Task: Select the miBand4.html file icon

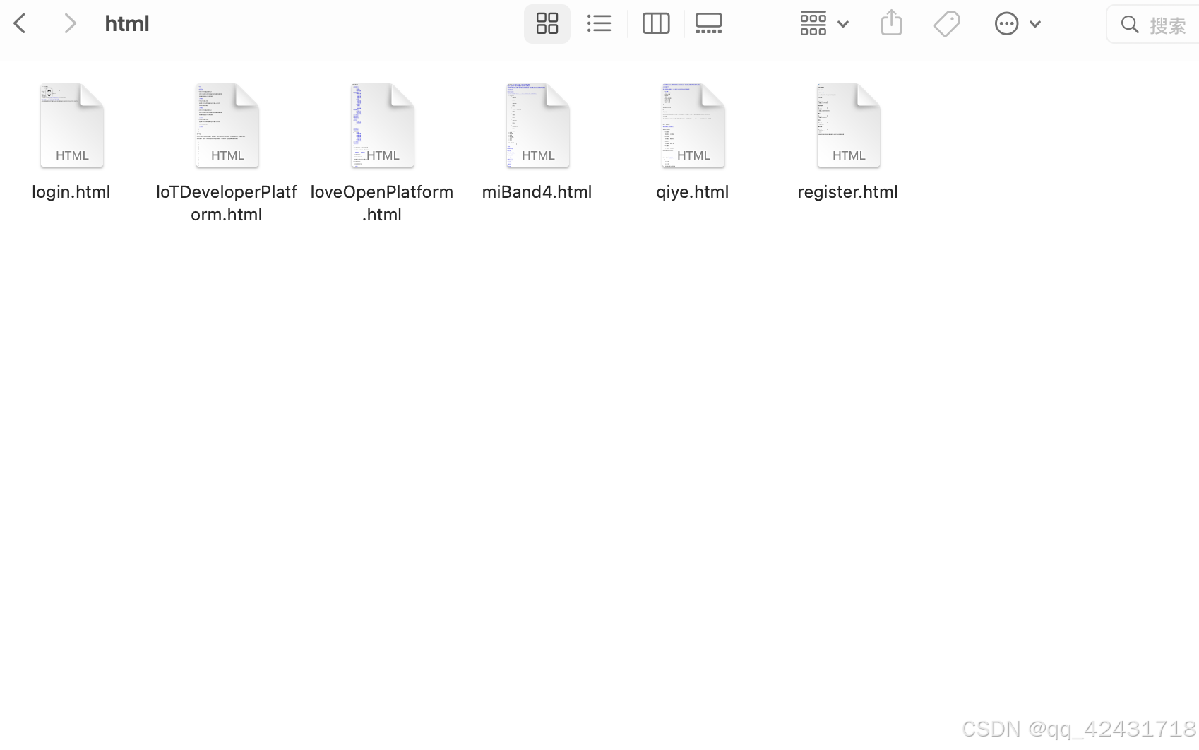Action: (538, 126)
